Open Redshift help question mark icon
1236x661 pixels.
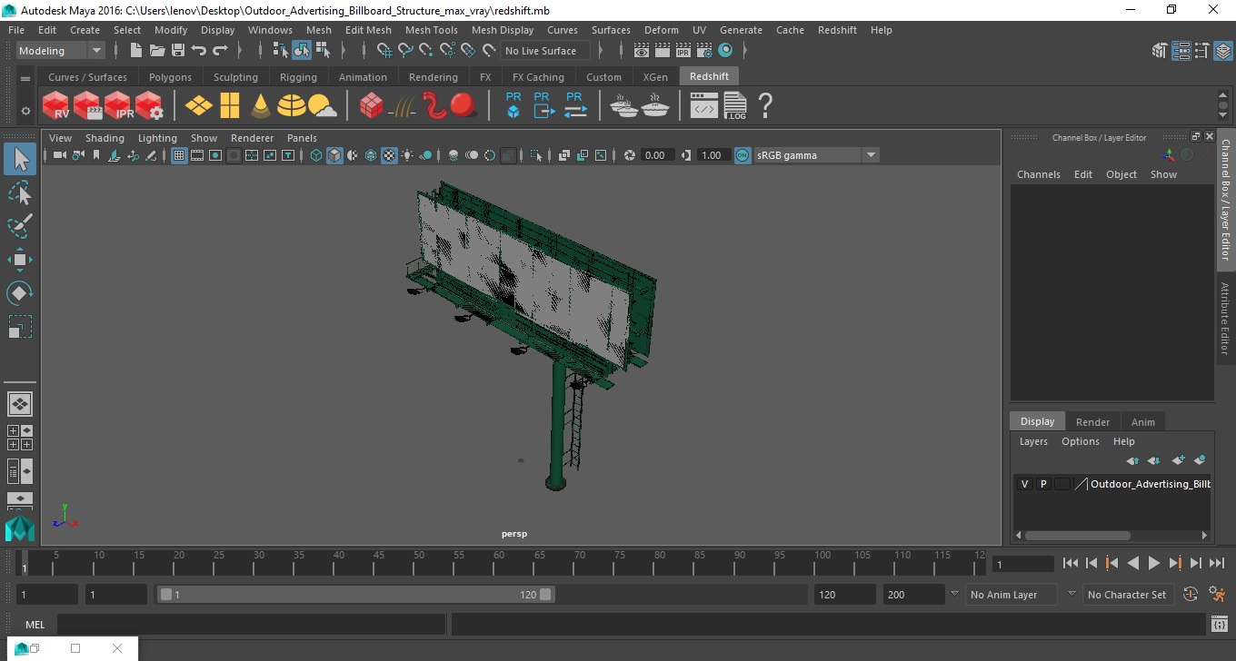(x=765, y=106)
